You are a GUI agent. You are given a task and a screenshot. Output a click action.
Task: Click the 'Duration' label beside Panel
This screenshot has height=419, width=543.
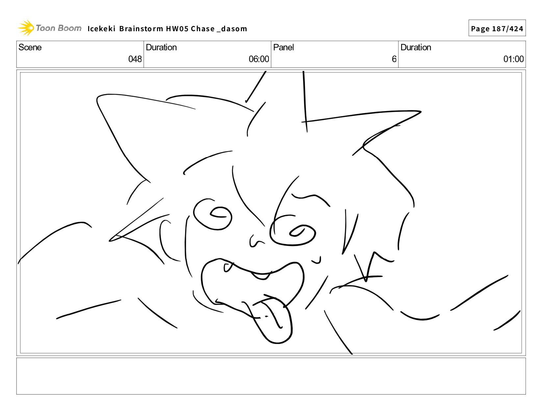[x=416, y=47]
